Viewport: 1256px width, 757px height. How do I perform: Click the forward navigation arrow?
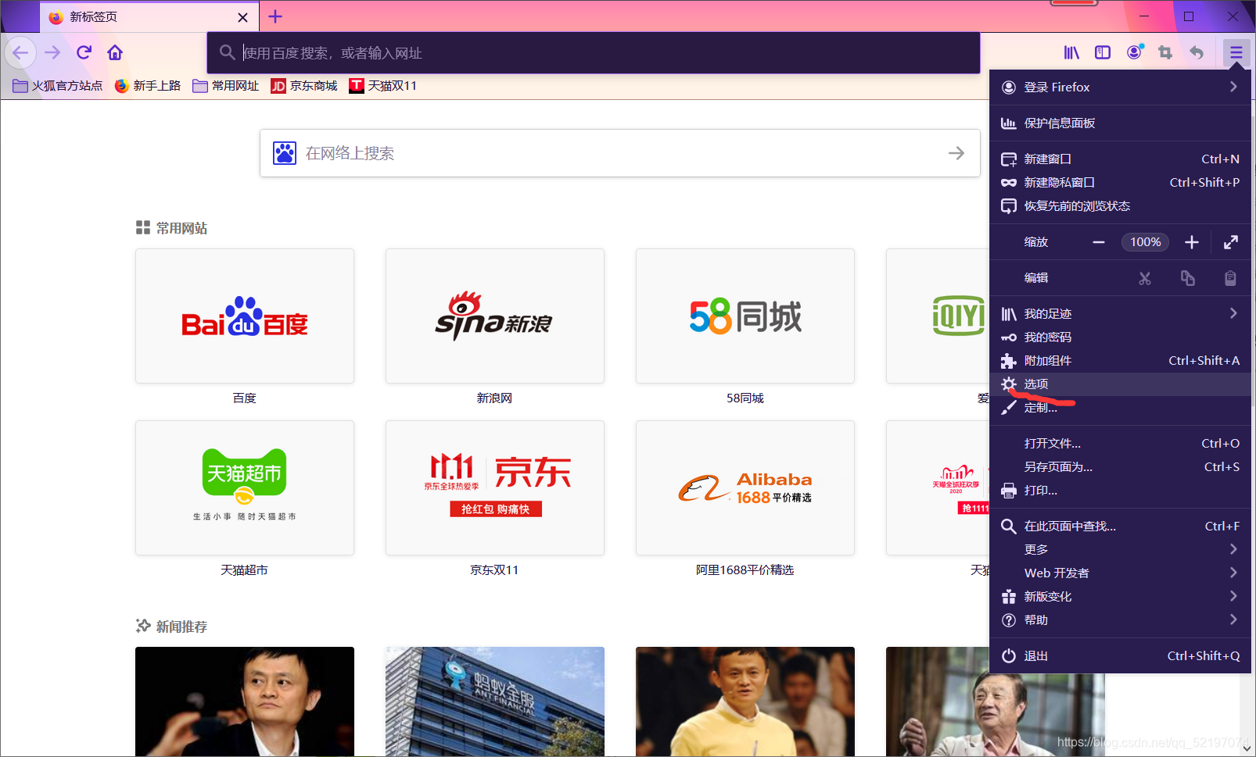[x=52, y=52]
